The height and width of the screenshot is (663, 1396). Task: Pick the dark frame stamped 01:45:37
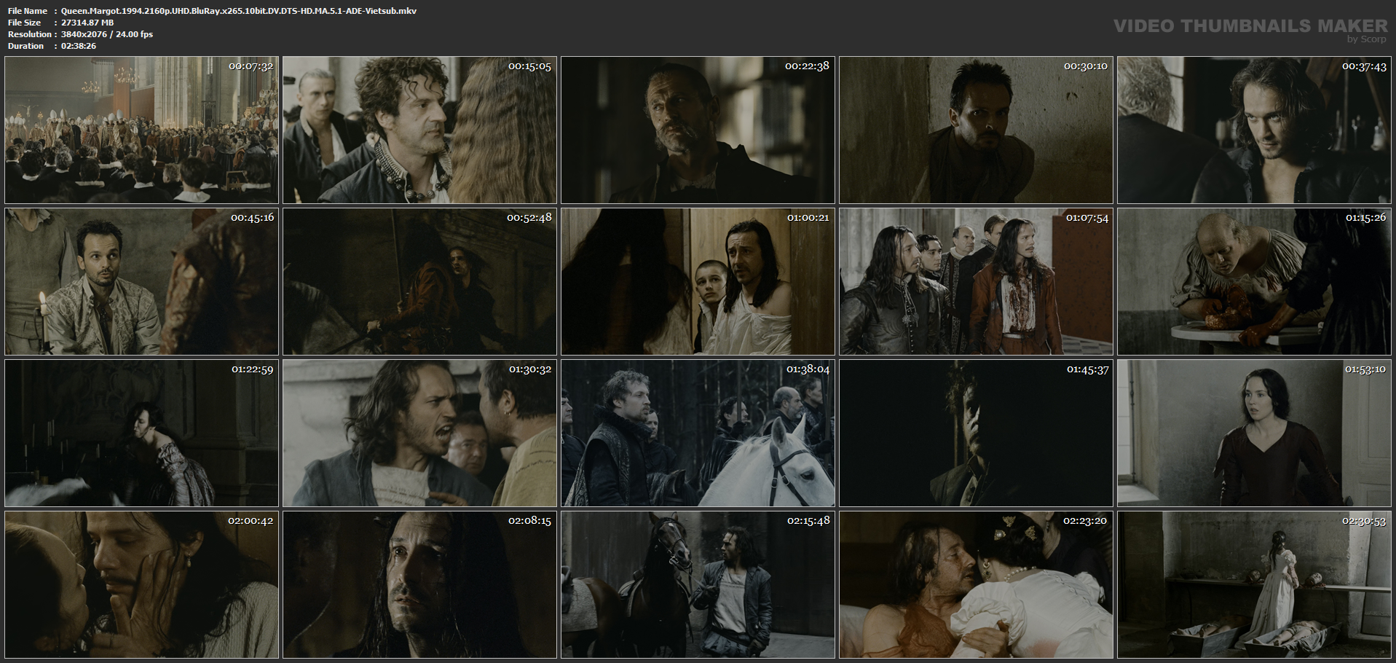(977, 433)
